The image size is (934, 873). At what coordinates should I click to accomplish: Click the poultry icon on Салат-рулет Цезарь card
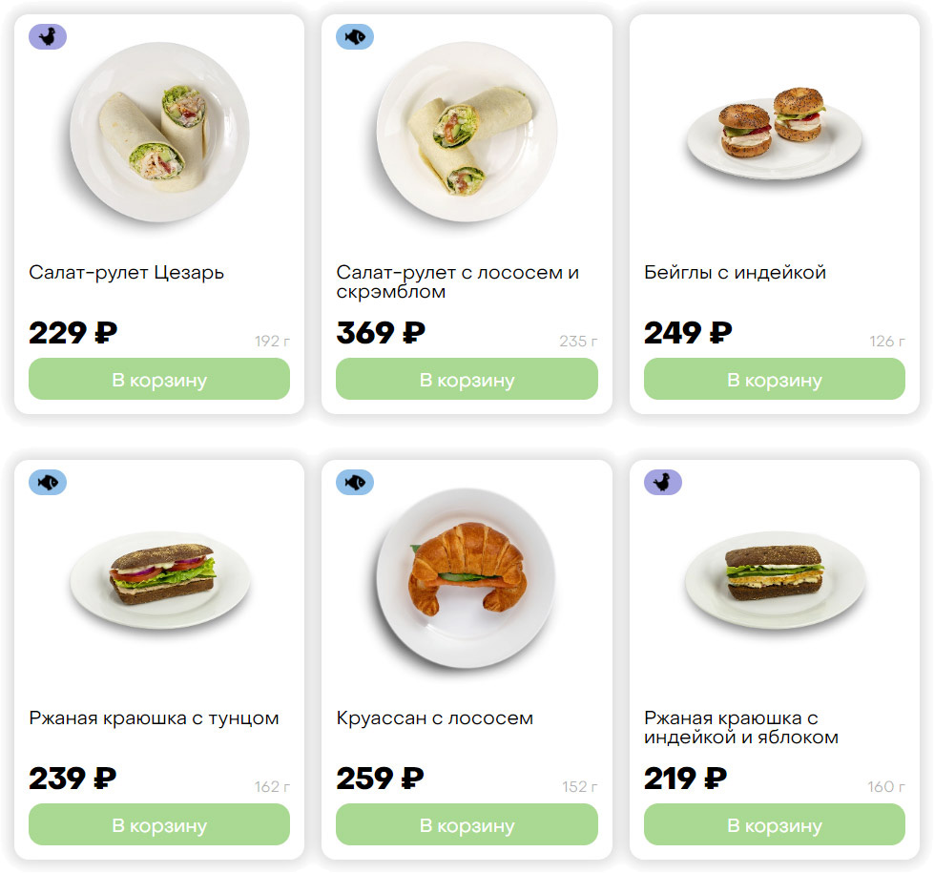(48, 37)
